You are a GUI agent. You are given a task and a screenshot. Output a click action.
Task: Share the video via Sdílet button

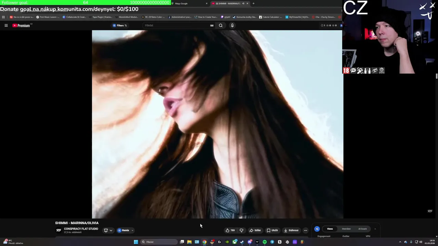coord(255,230)
